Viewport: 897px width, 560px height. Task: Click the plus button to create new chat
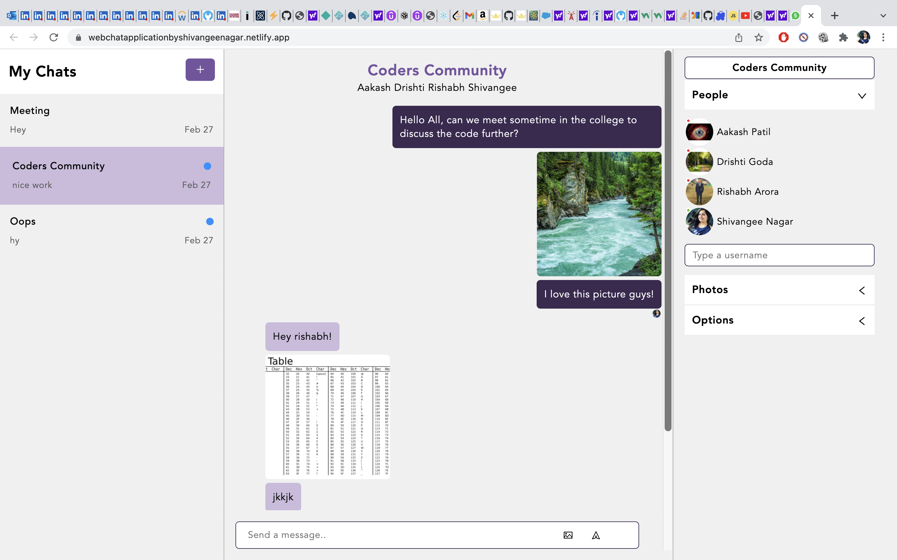tap(200, 70)
